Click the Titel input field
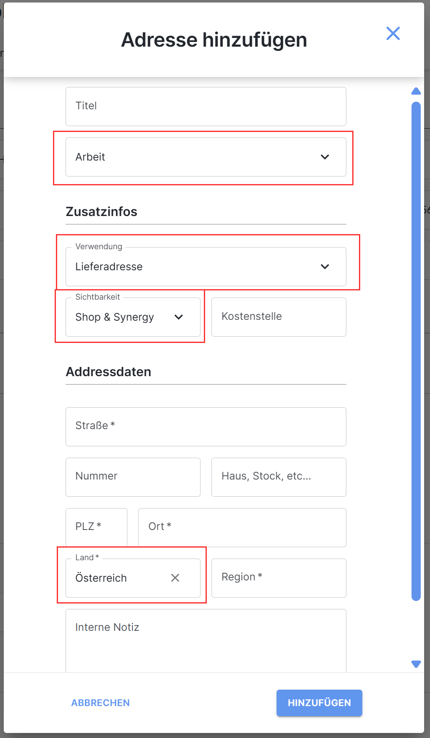The height and width of the screenshot is (738, 430). point(206,106)
